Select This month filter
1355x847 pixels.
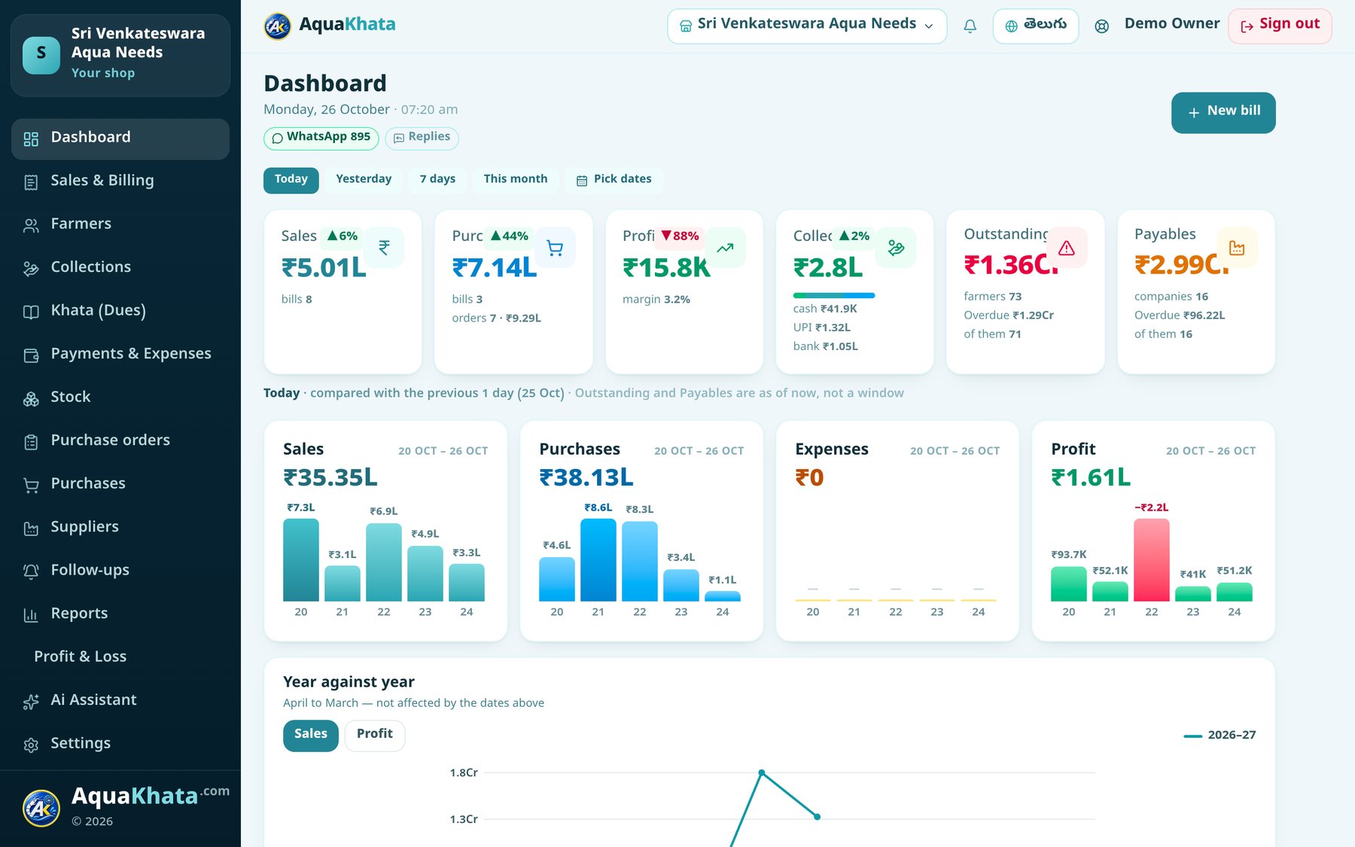click(x=516, y=180)
